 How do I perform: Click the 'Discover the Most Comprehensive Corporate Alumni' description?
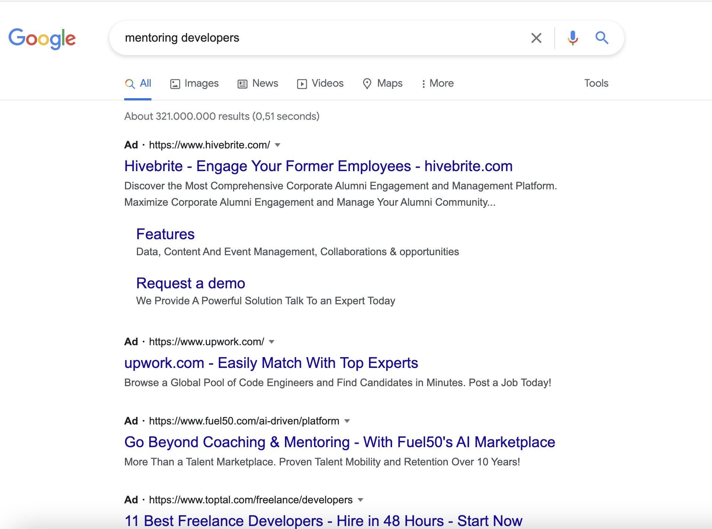point(341,194)
